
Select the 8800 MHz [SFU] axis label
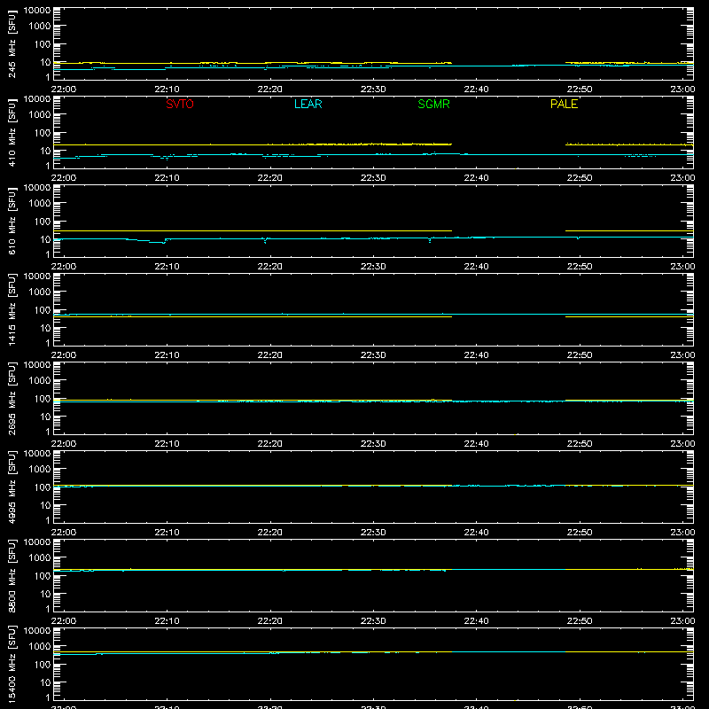pyautogui.click(x=12, y=575)
